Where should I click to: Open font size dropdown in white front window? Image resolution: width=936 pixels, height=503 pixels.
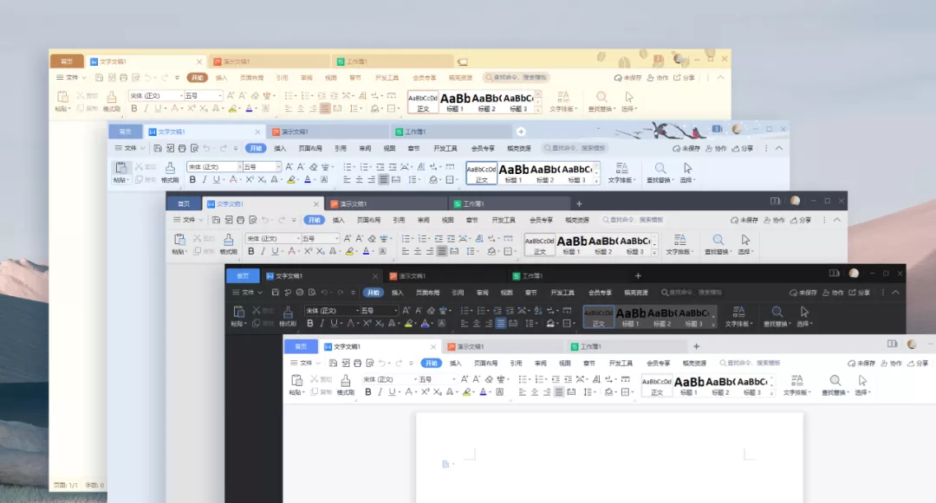point(453,379)
